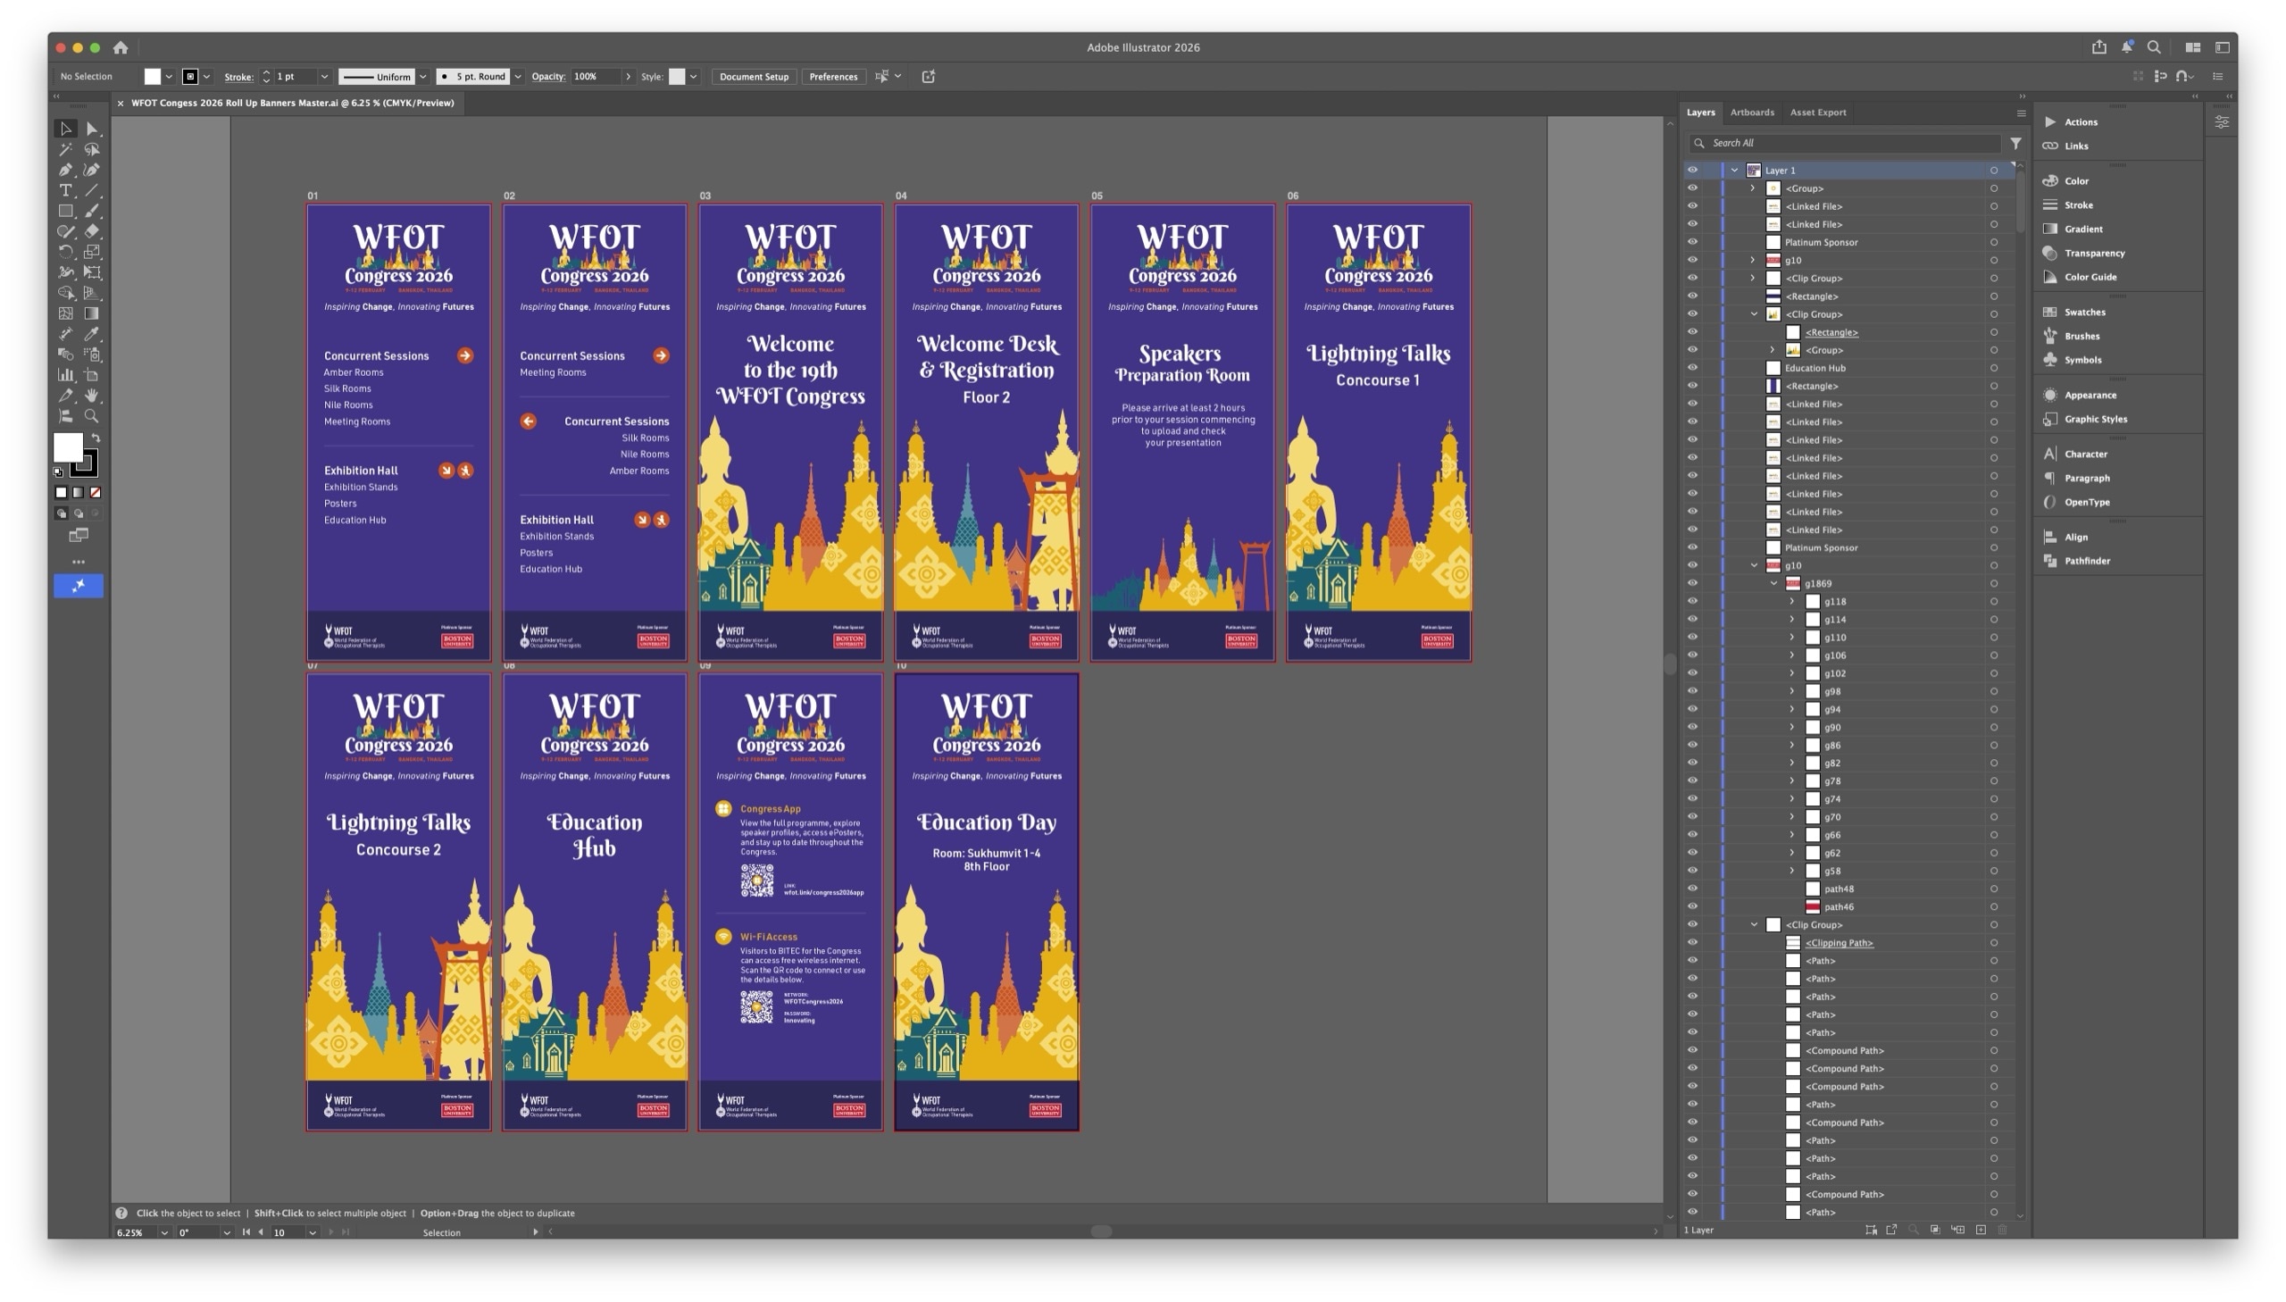Hide the Education Hub layer item
2286x1302 pixels.
pos(1691,368)
